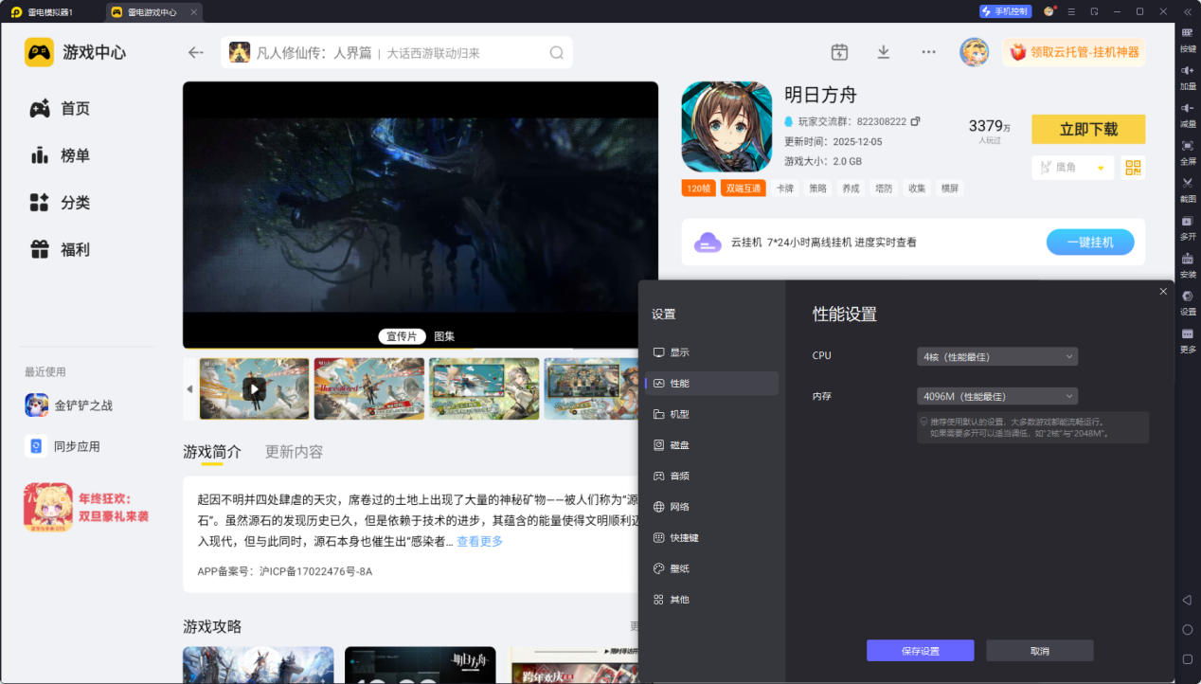This screenshot has width=1201, height=684.
Task: Expand the CPU 4核 dropdown
Action: 997,356
